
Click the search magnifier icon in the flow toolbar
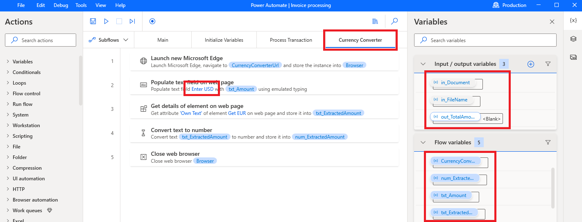coord(394,21)
